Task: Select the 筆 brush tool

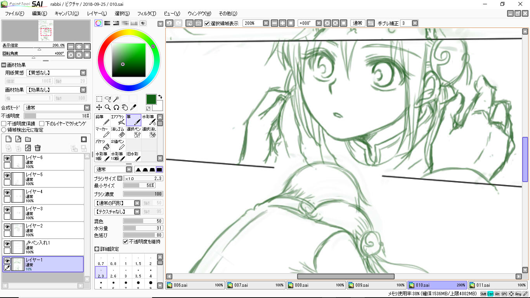Action: tap(133, 120)
